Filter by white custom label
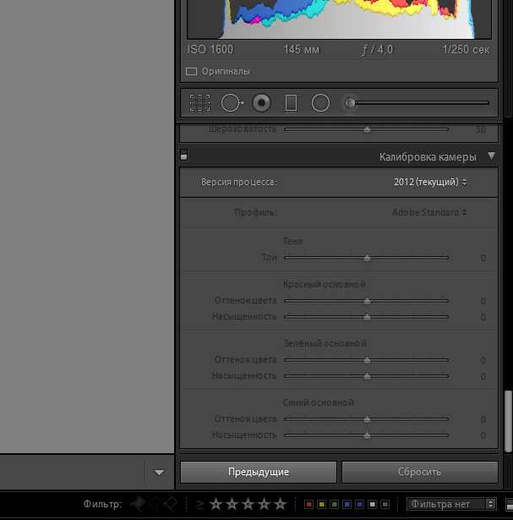The height and width of the screenshot is (520, 513). [373, 505]
